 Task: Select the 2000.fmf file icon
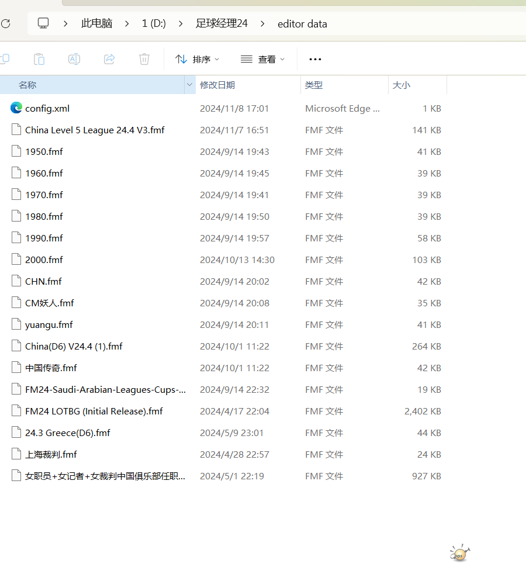click(16, 260)
